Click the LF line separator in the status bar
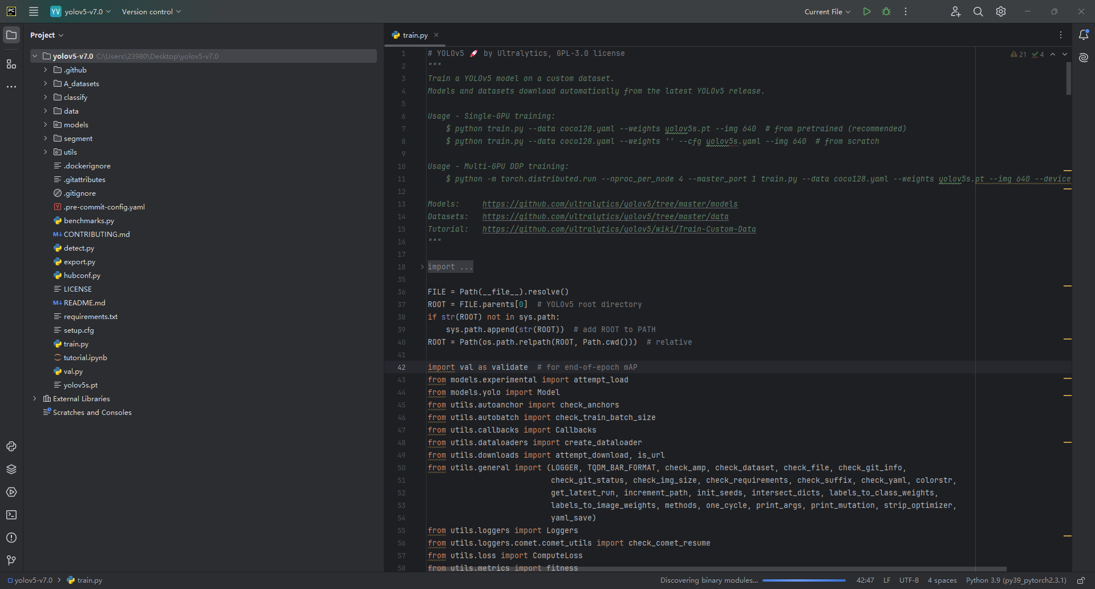Screen dimensions: 1095x589 coord(887,580)
